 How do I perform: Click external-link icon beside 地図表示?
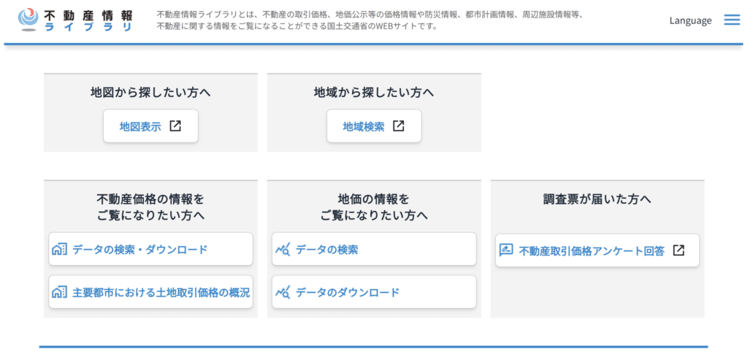(175, 126)
